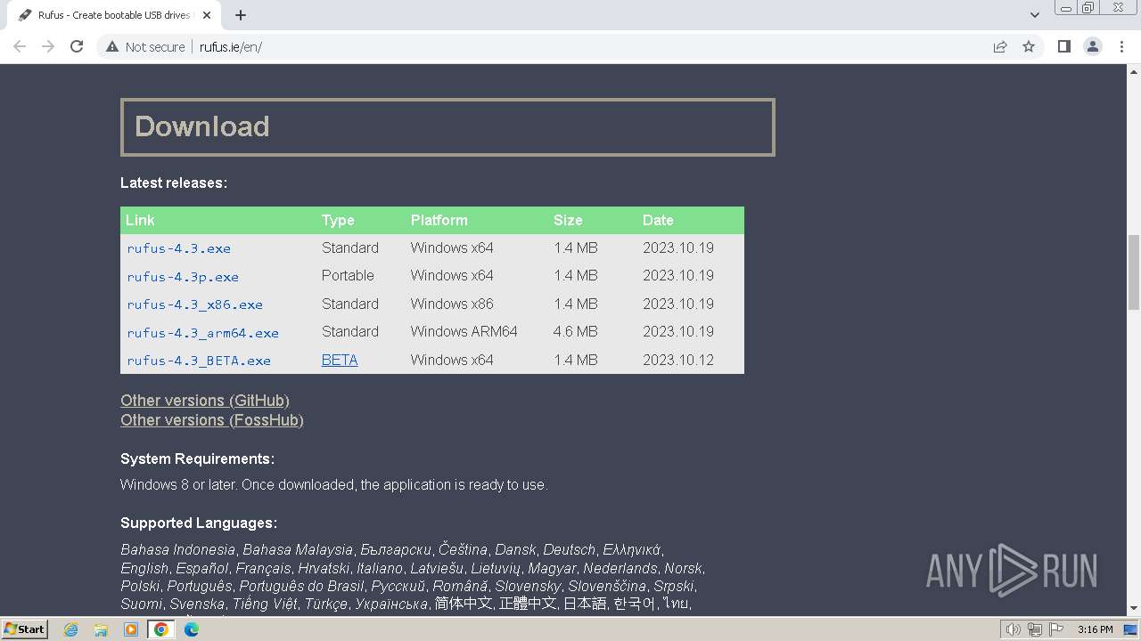Click the scrollbar down arrow
Image resolution: width=1141 pixels, height=641 pixels.
pyautogui.click(x=1134, y=608)
